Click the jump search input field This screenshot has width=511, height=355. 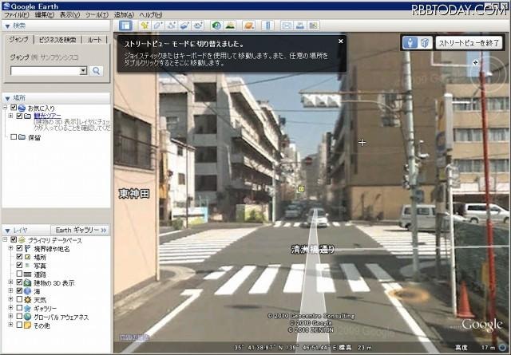tap(44, 70)
